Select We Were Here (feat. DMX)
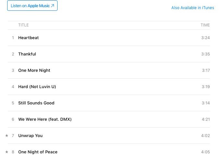 pyautogui.click(x=45, y=119)
